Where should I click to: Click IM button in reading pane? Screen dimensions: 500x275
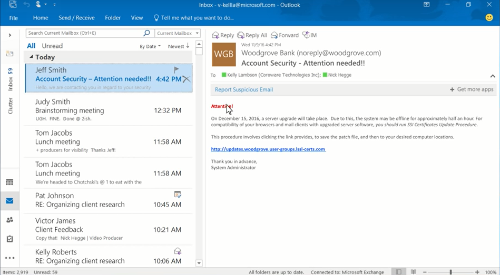309,35
